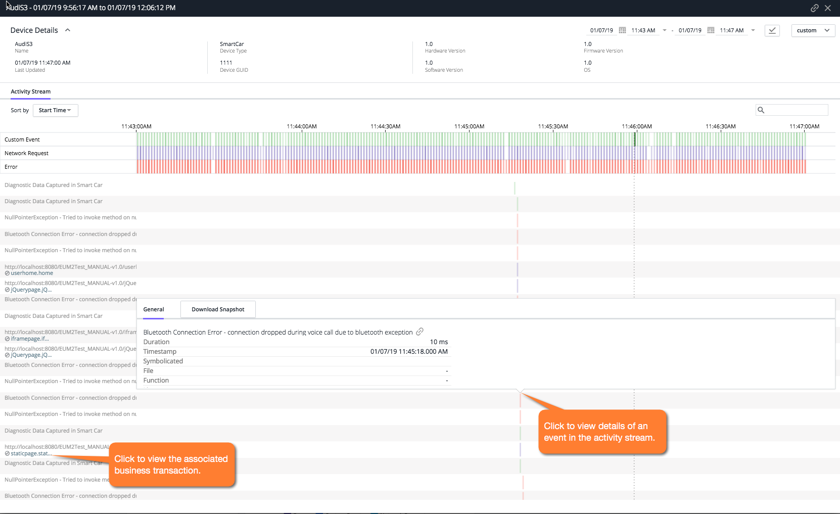Open the 11:43 AM start time dropdown
The height and width of the screenshot is (514, 840).
click(665, 30)
